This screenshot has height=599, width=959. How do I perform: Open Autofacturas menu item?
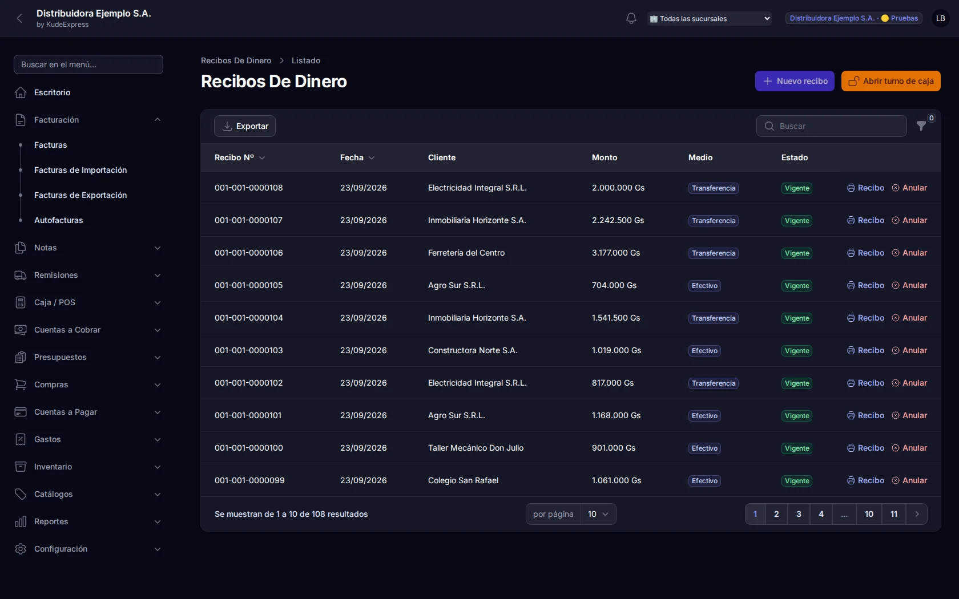pyautogui.click(x=58, y=220)
